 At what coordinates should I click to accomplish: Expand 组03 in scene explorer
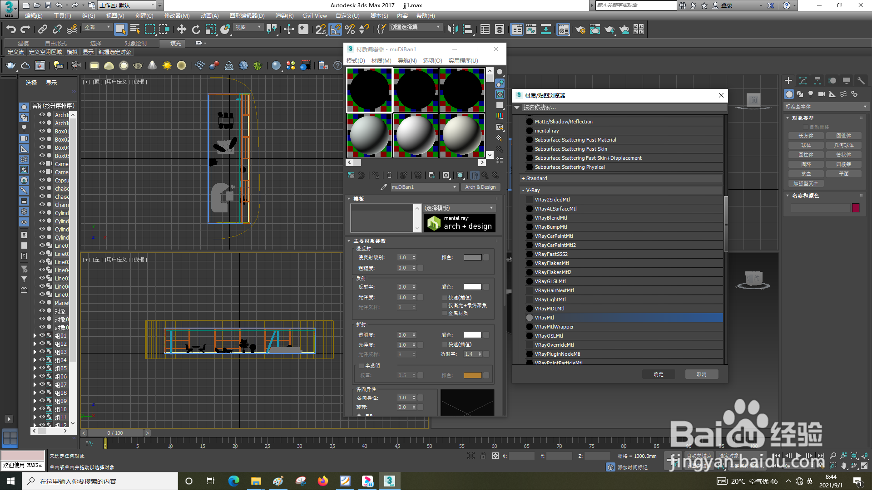point(35,352)
